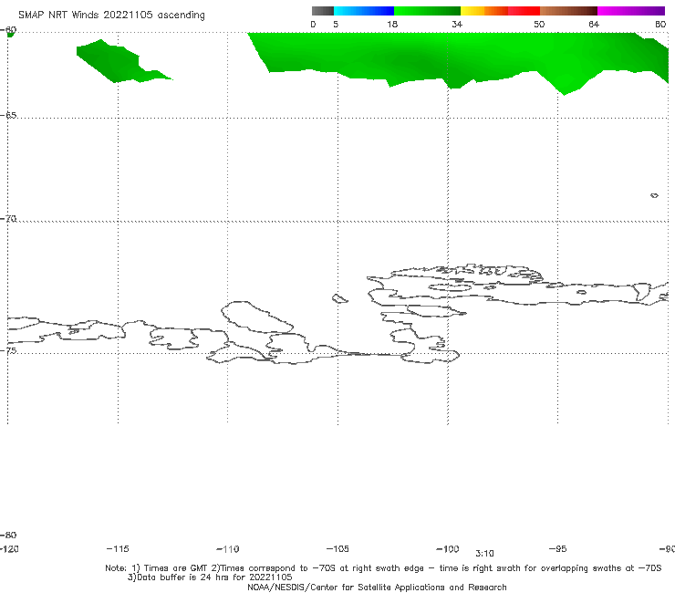Image resolution: width=675 pixels, height=593 pixels.
Task: Click the 'NOAA/NESDIS/Center for Satellite Applications and Research' credit
Action: [377, 588]
